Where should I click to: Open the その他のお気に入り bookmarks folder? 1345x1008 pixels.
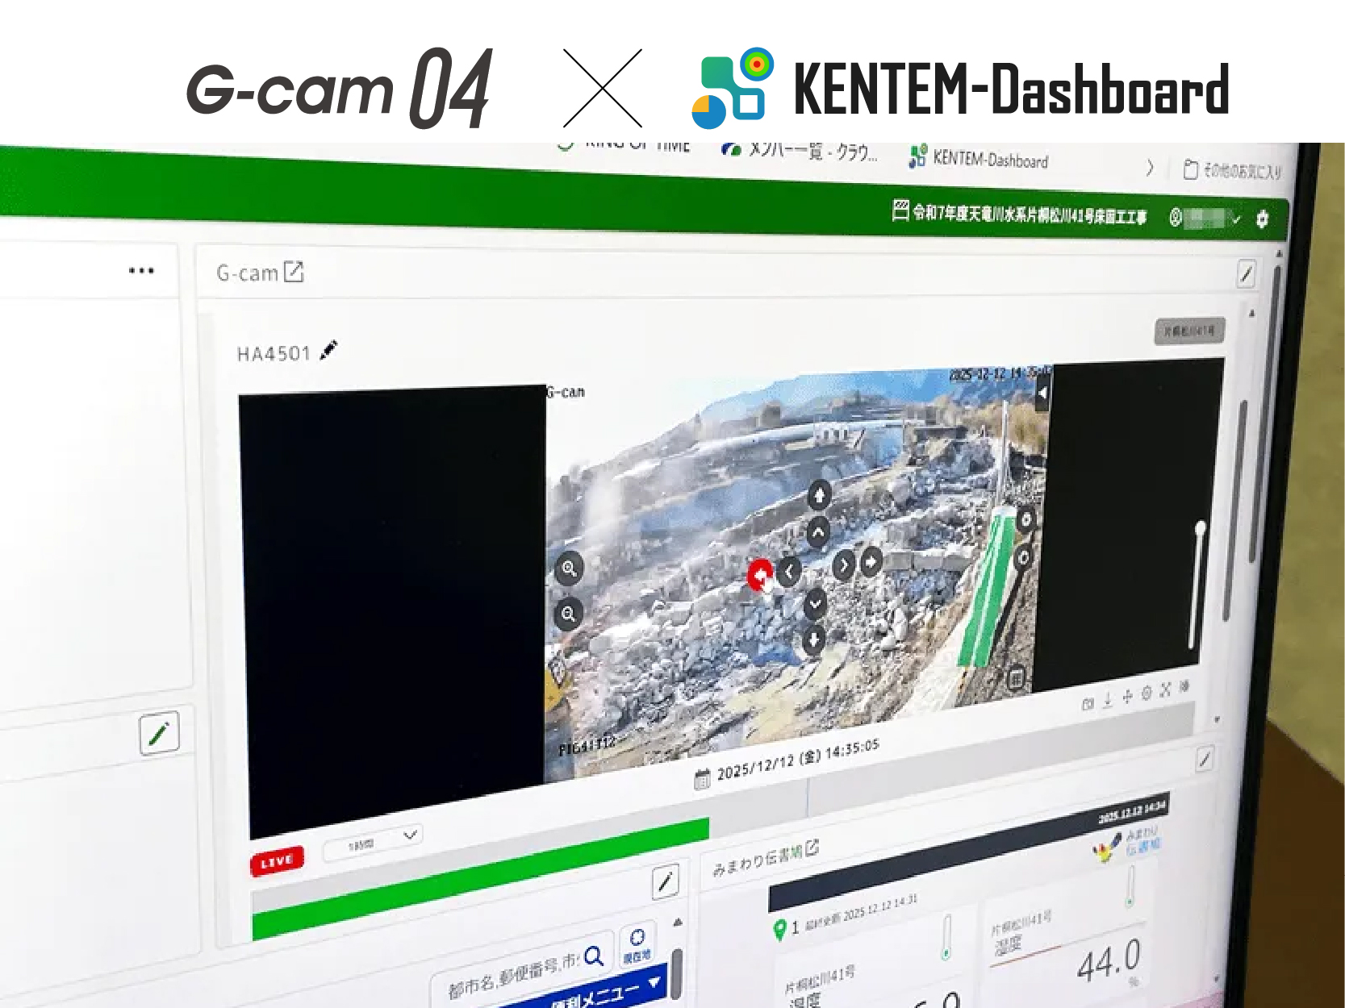point(1231,170)
